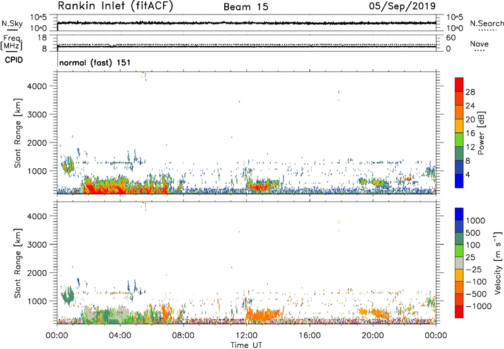Viewport: 504px width, 349px height.
Task: Click the 'Nave' legend label
Action: [x=479, y=44]
